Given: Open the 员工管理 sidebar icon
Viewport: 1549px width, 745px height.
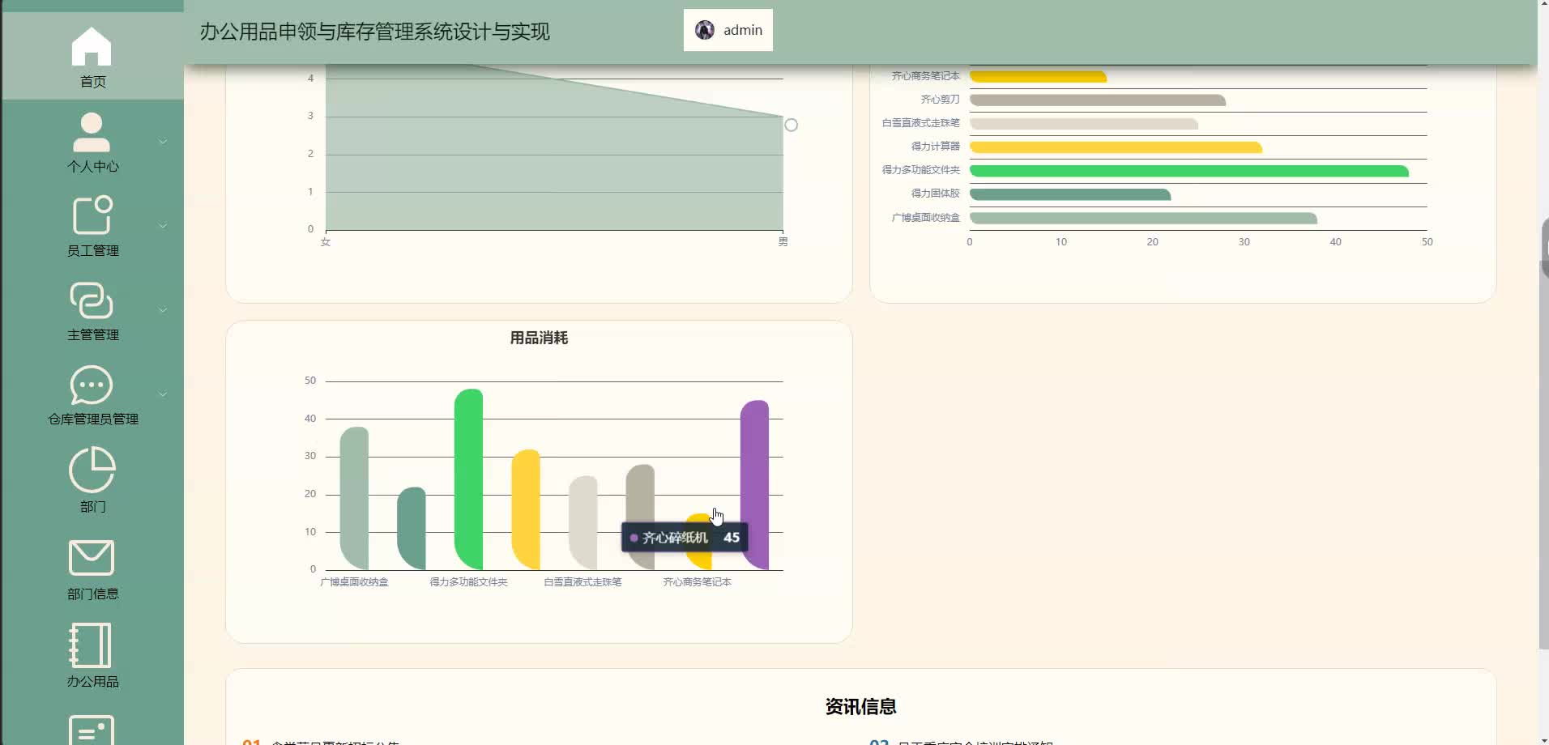Looking at the screenshot, I should click(92, 215).
